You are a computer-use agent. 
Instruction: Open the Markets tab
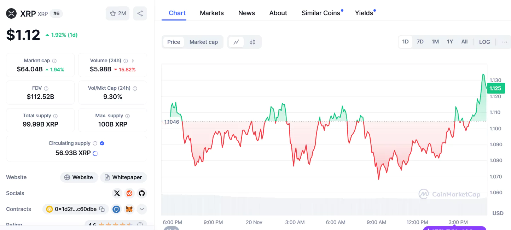click(x=212, y=13)
